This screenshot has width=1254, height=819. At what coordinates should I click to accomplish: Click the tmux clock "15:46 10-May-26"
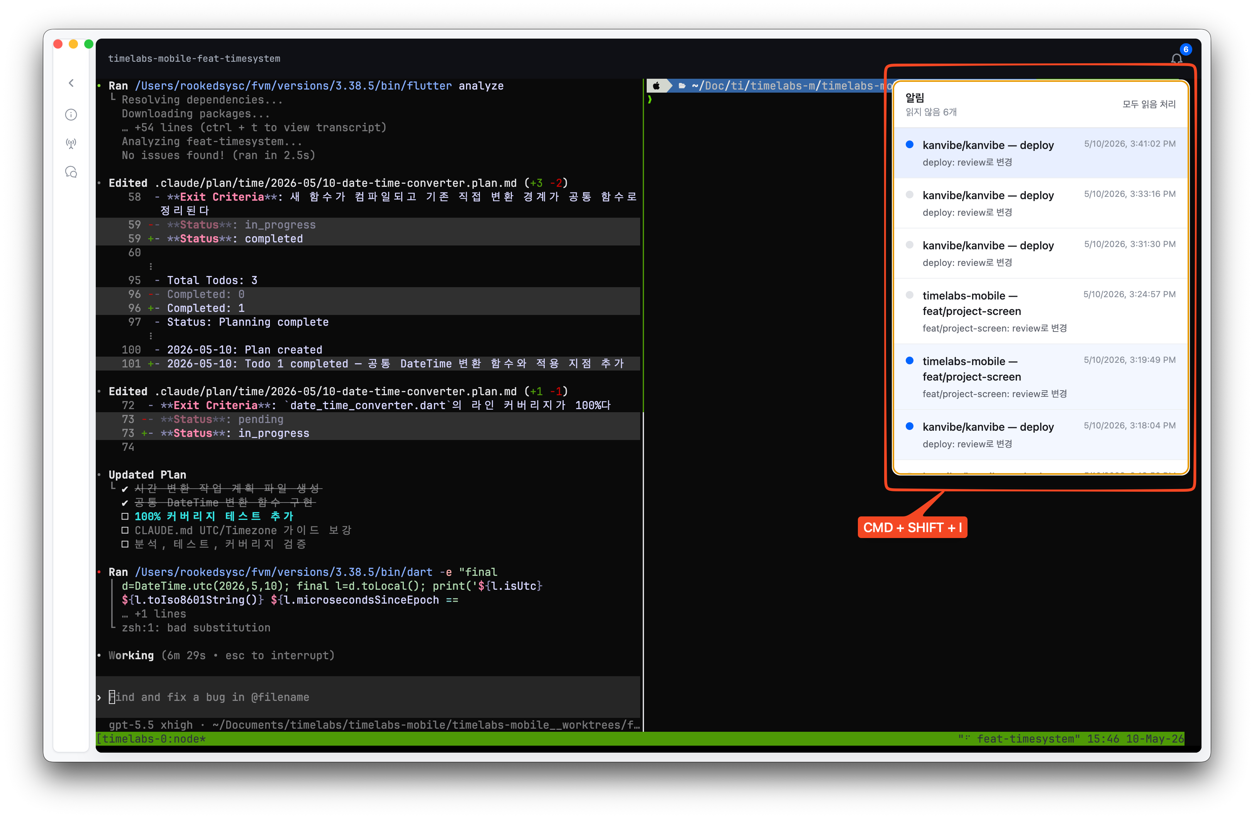point(1135,739)
